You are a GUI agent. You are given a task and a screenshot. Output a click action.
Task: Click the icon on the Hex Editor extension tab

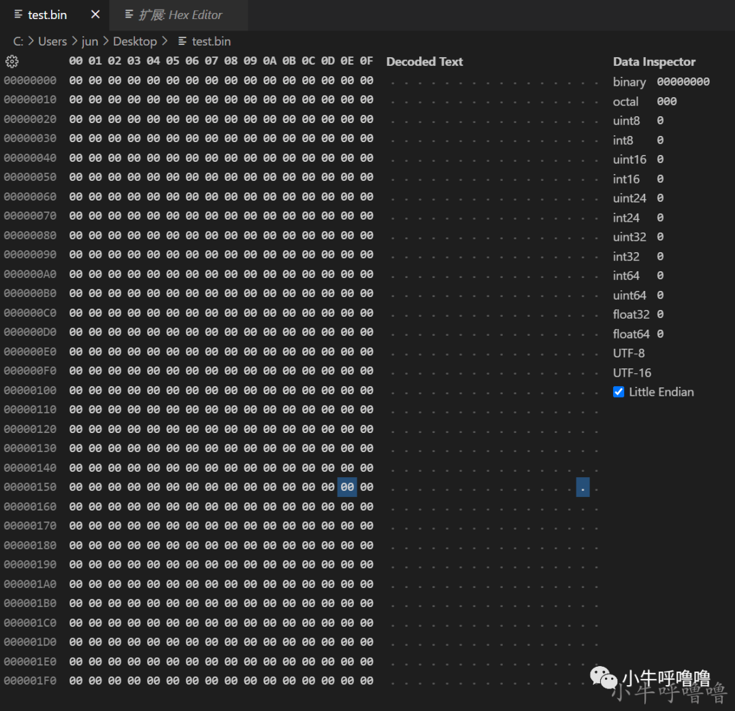[x=129, y=14]
